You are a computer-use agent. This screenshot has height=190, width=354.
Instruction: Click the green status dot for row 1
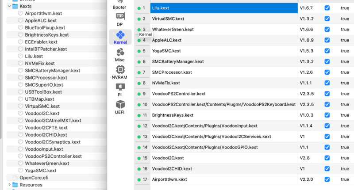pyautogui.click(x=139, y=8)
